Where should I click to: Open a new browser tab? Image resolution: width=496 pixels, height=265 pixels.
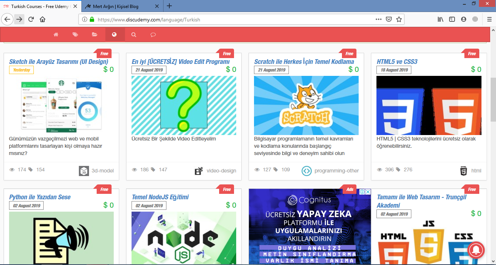(x=169, y=6)
